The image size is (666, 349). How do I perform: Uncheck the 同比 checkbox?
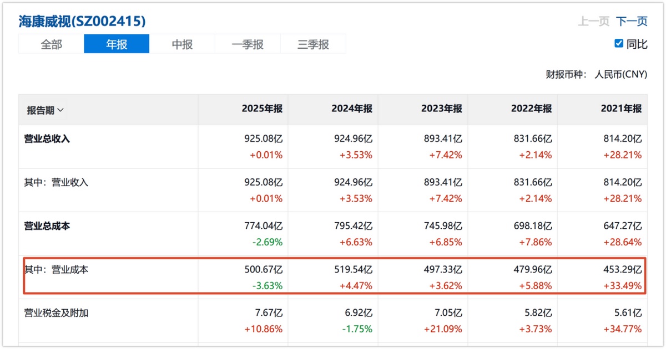[619, 44]
